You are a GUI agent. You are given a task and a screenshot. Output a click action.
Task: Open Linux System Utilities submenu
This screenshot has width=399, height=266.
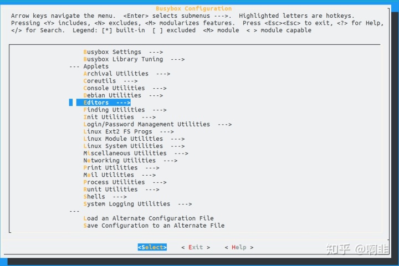pyautogui.click(x=134, y=146)
